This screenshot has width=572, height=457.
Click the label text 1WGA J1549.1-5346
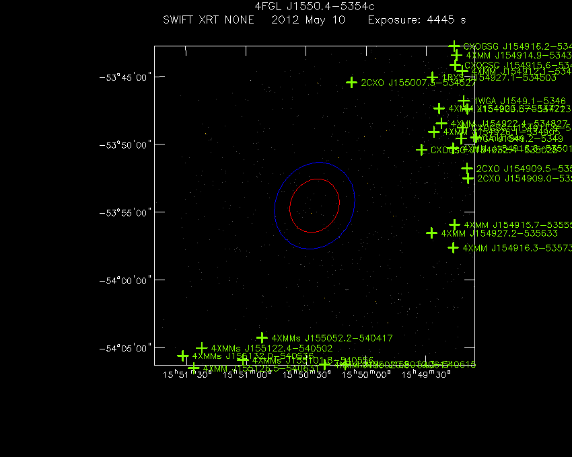pyautogui.click(x=520, y=101)
